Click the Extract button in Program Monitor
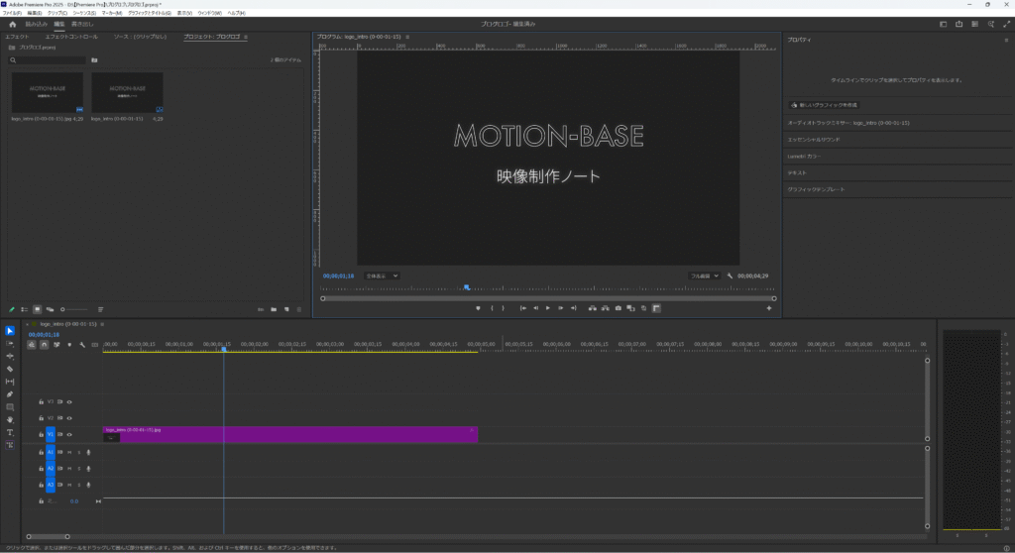This screenshot has height=553, width=1015. (606, 308)
